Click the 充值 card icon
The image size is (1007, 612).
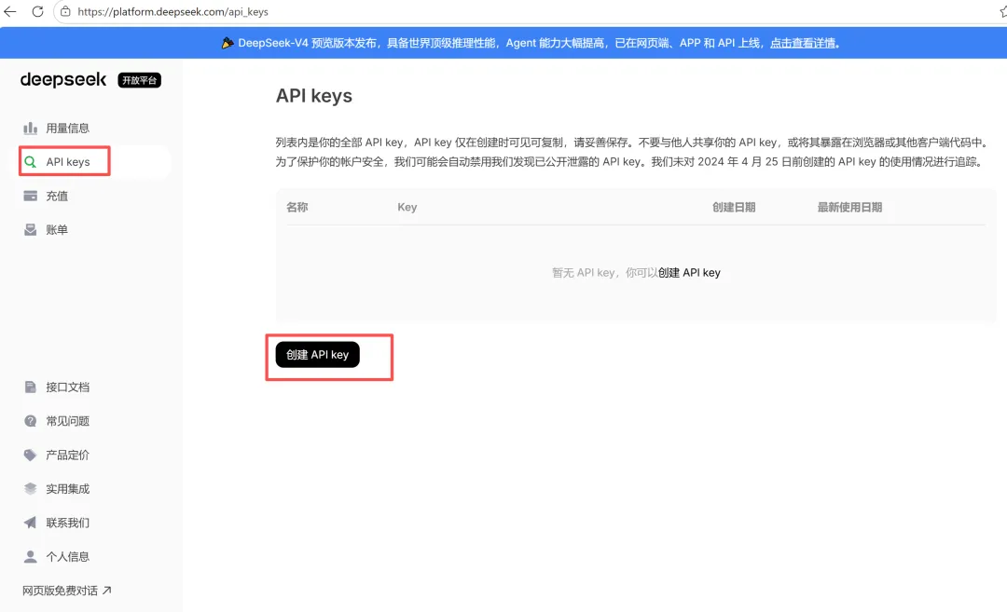pyautogui.click(x=30, y=196)
